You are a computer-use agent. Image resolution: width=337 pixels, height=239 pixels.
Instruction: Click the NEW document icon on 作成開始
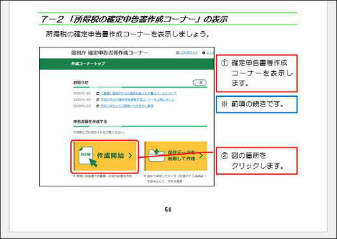click(86, 155)
